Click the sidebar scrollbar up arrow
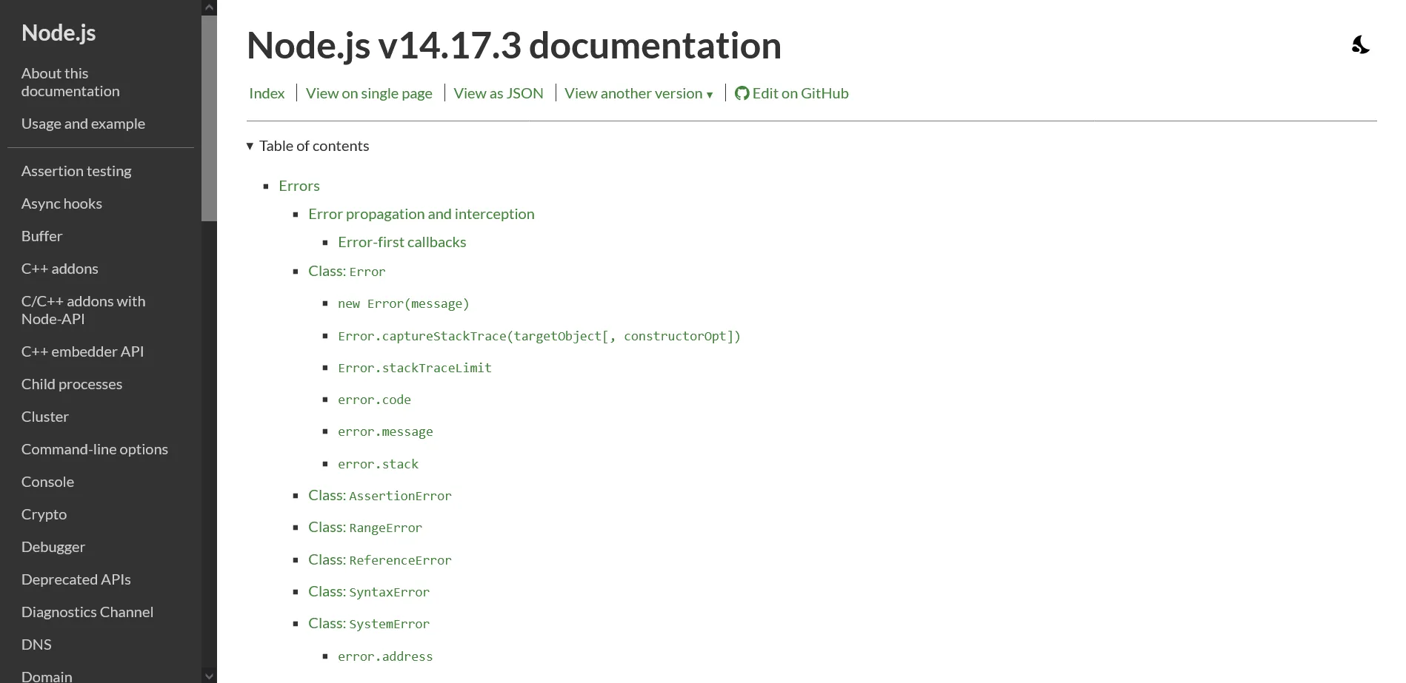 point(209,7)
